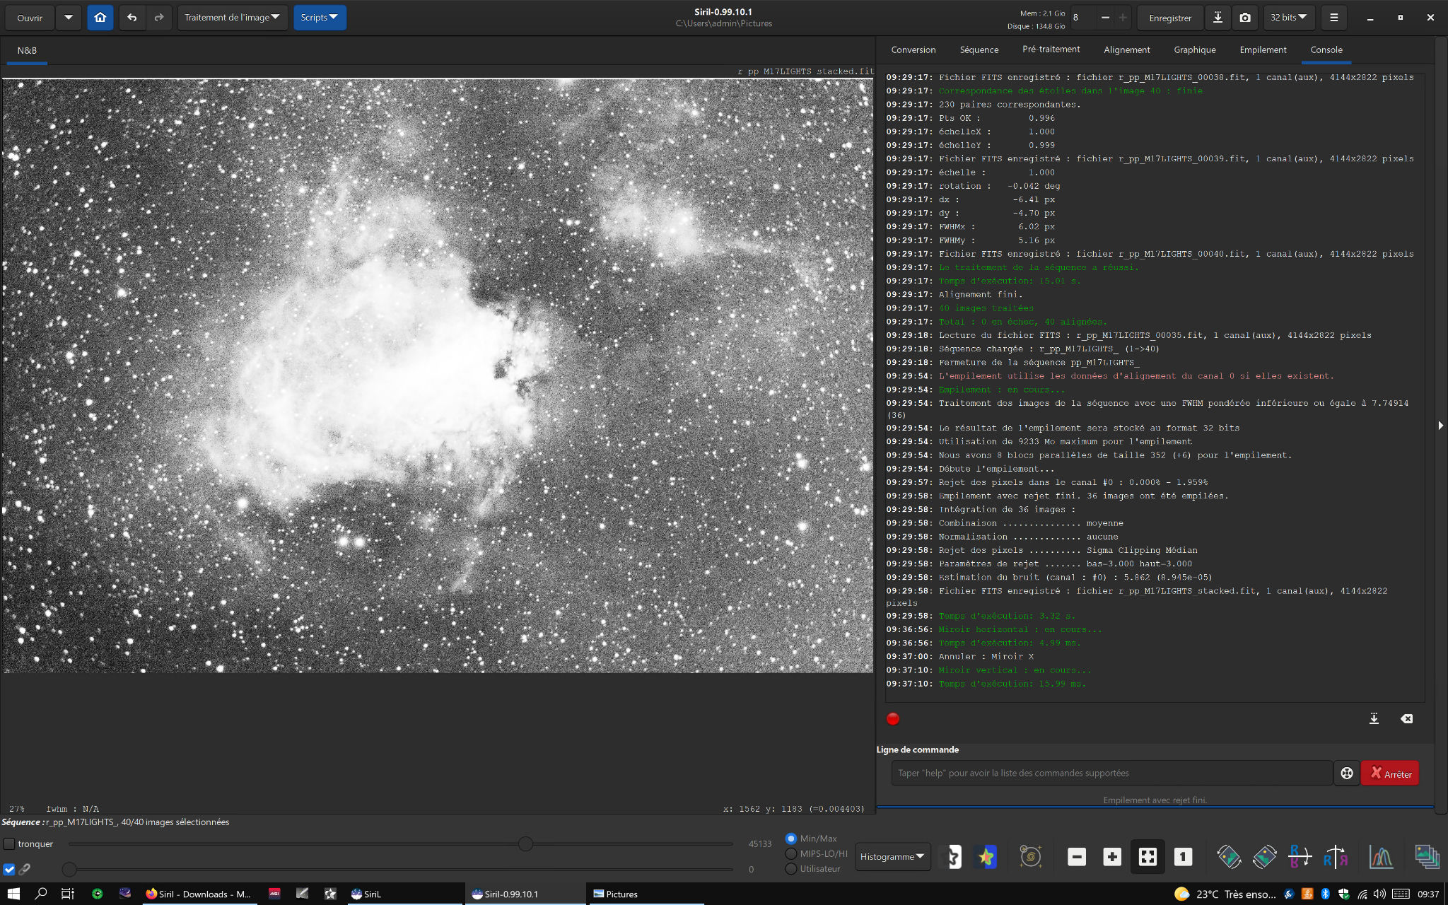Select the Utilisateur radio option
The width and height of the screenshot is (1448, 905).
(x=791, y=869)
